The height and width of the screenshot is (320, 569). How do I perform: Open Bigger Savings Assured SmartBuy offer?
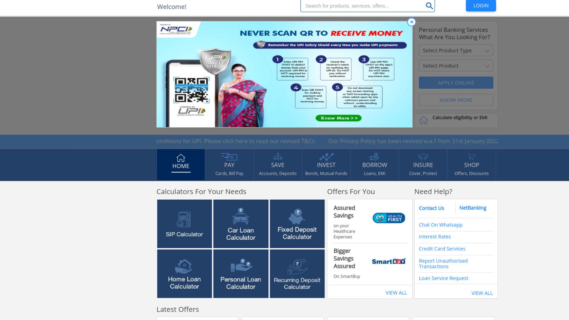370,264
